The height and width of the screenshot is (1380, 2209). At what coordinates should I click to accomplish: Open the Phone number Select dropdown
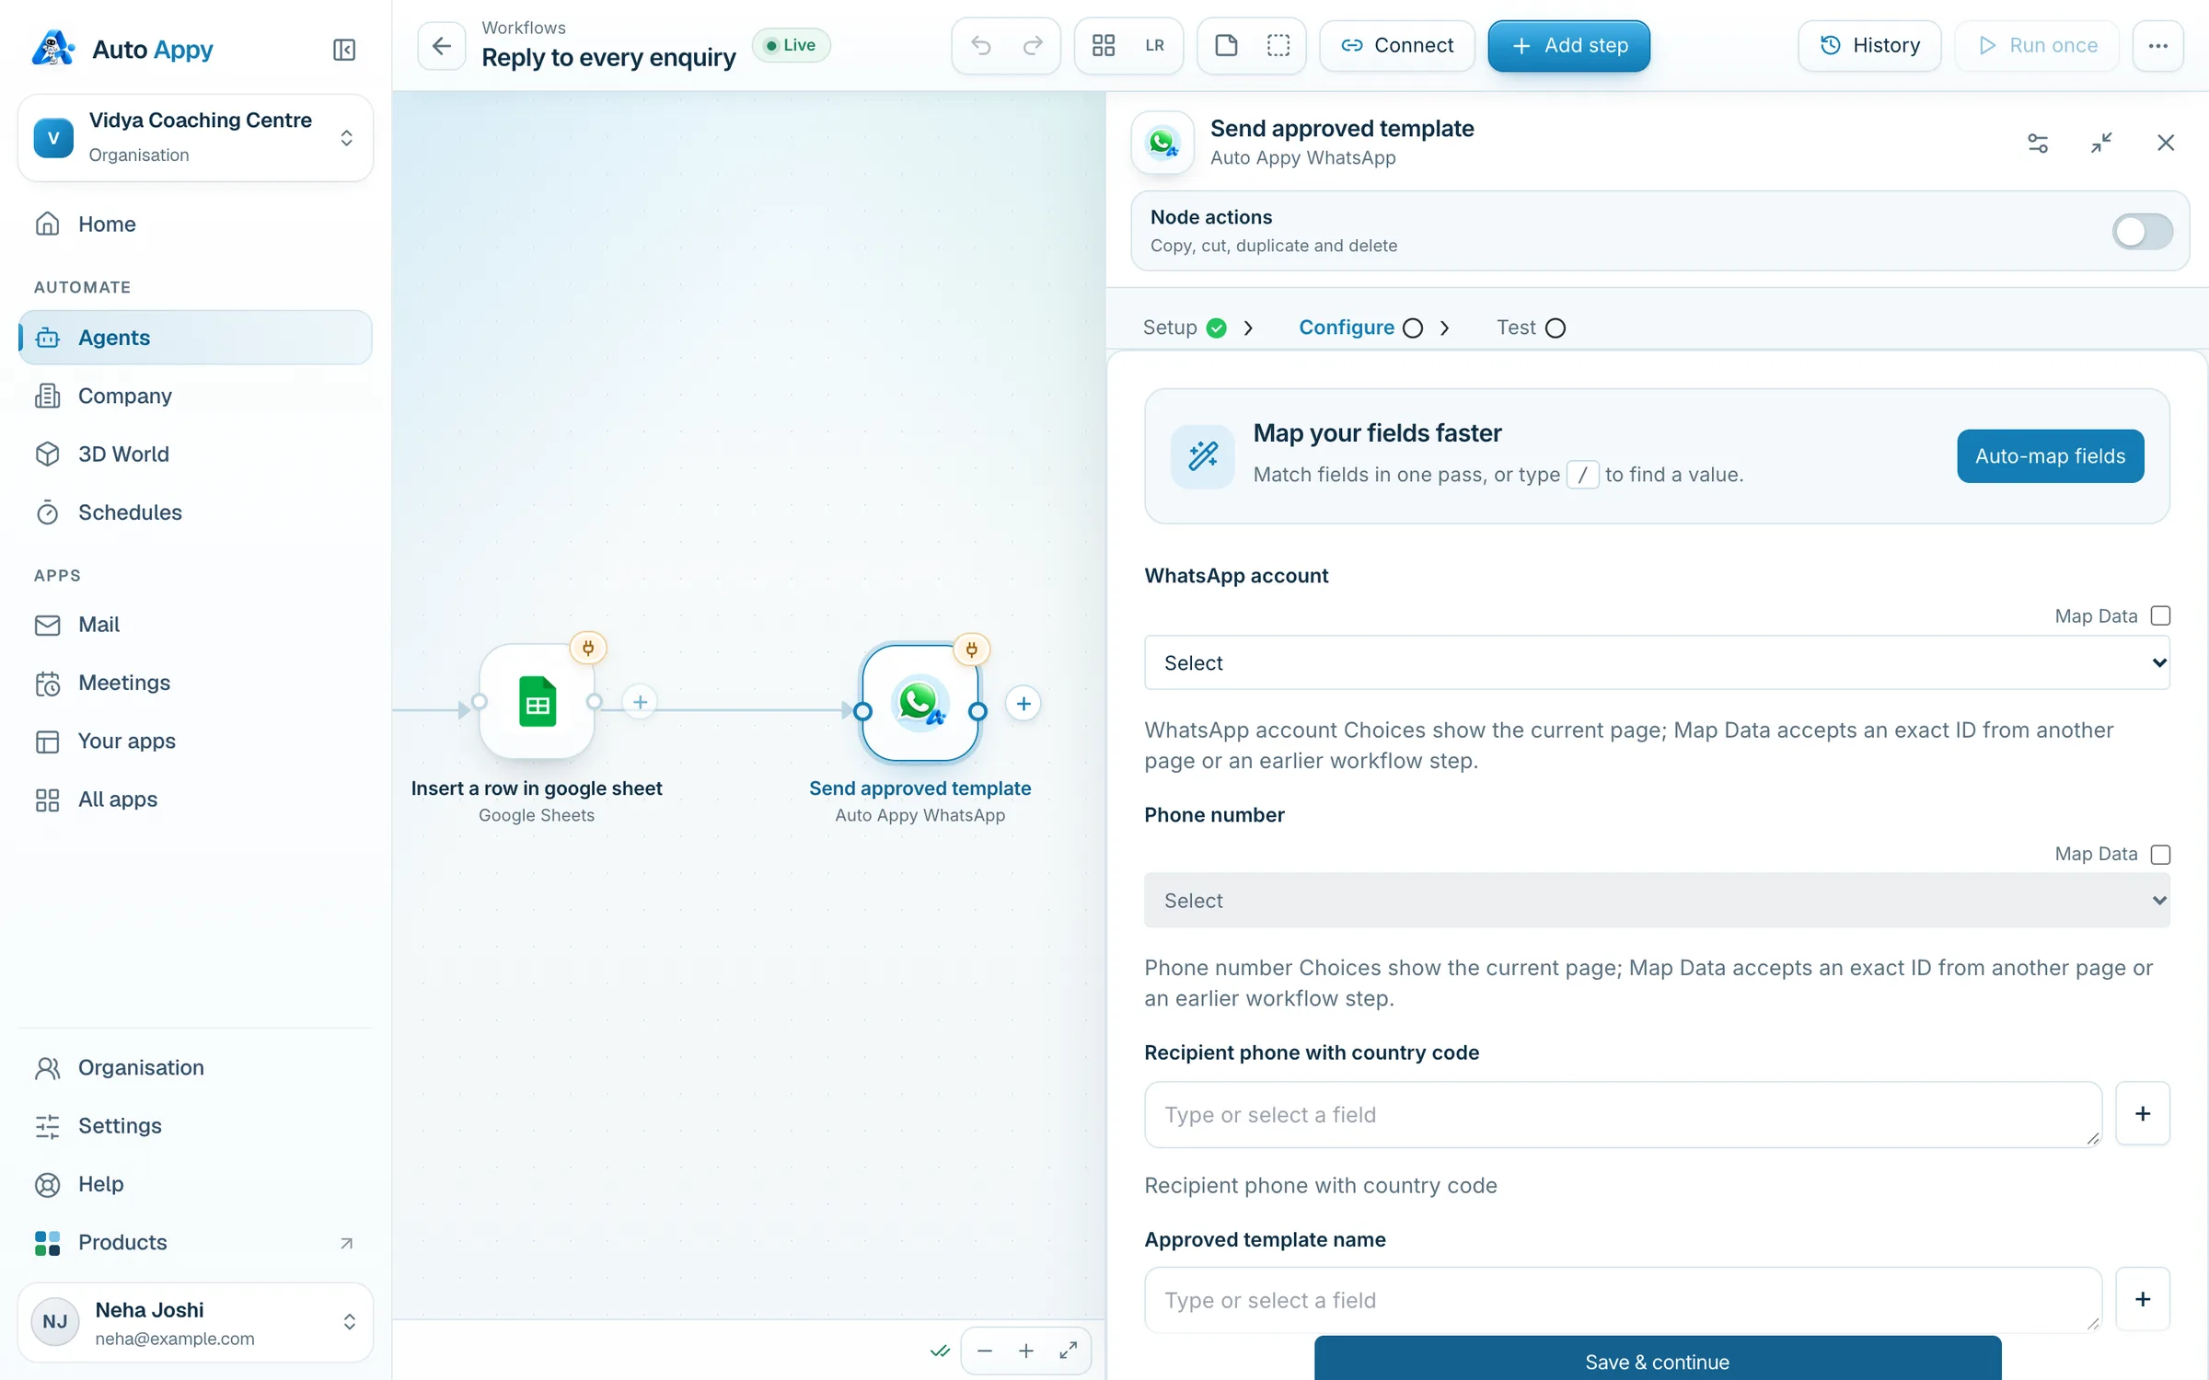click(x=1657, y=900)
